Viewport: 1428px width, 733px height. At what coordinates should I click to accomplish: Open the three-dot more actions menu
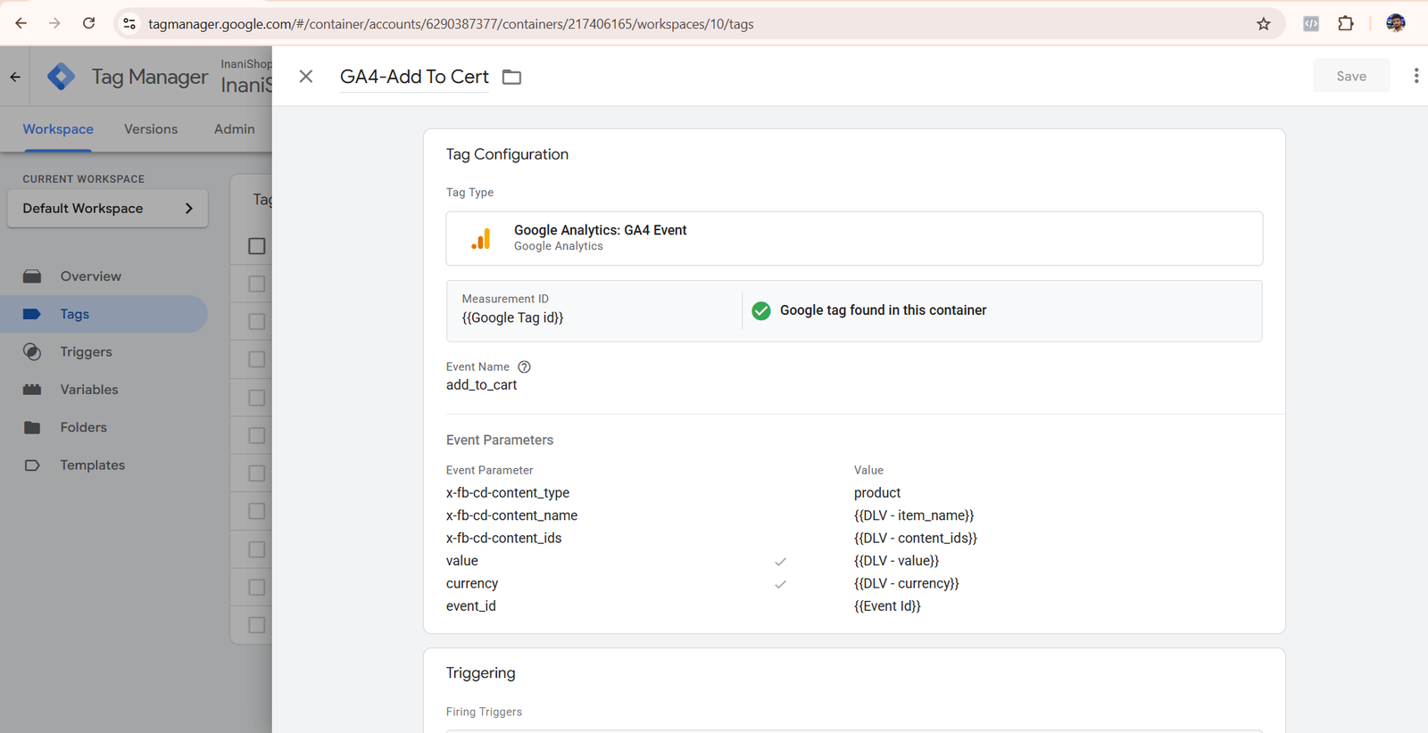pyautogui.click(x=1416, y=76)
